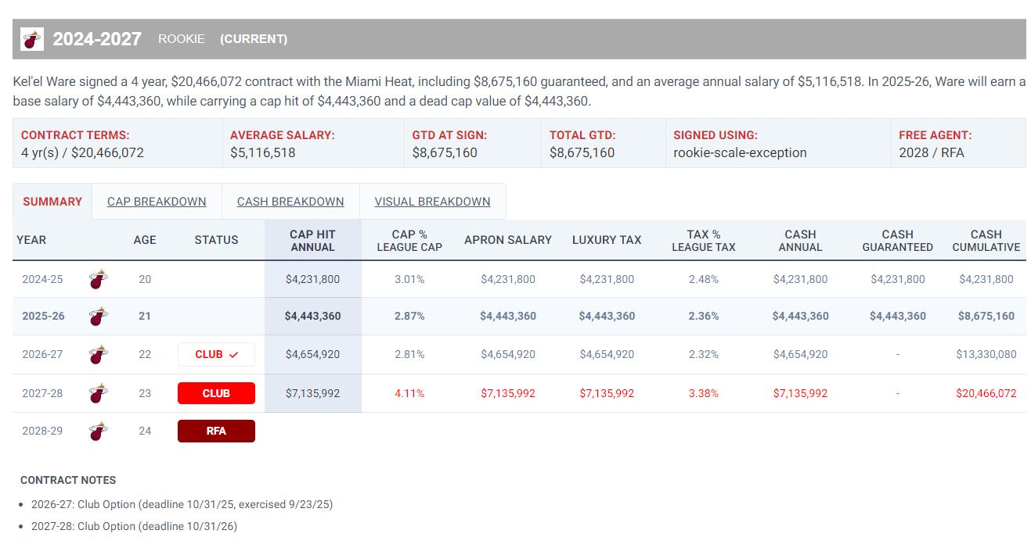1031x555 pixels.
Task: Click the checkmark on the 2026-27 CLUB badge
Action: [x=233, y=355]
